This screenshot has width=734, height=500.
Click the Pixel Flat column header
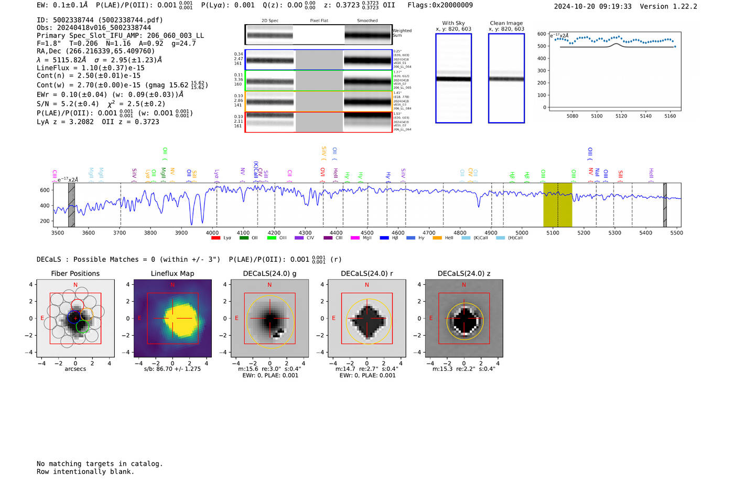point(319,21)
